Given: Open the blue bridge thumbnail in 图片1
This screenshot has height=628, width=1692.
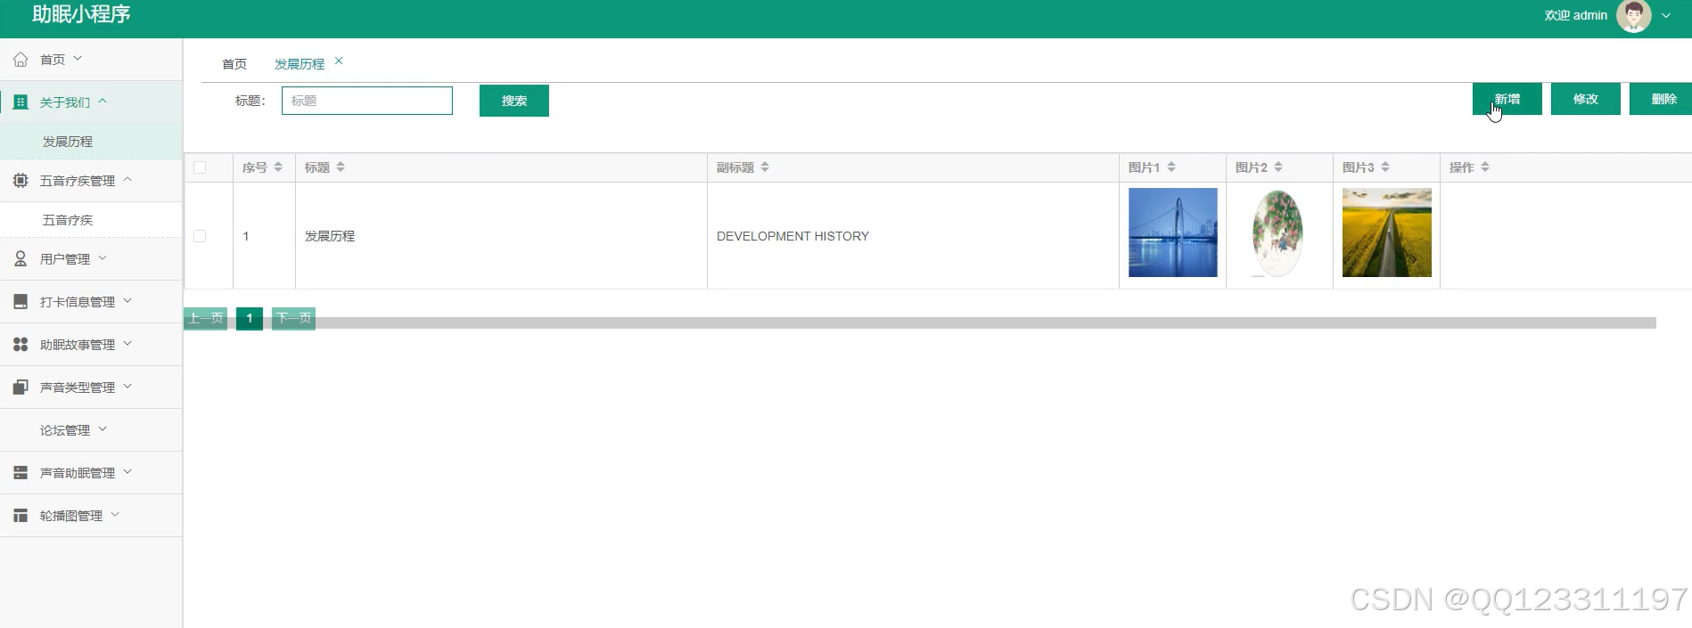Looking at the screenshot, I should [x=1173, y=232].
